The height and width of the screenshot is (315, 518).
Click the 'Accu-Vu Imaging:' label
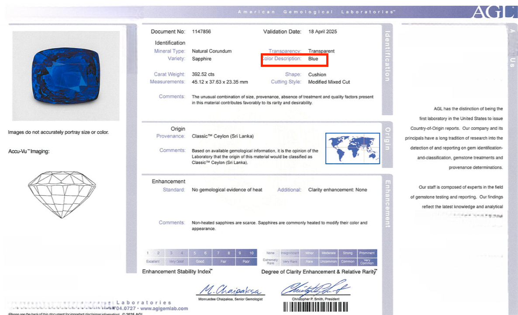click(x=29, y=152)
